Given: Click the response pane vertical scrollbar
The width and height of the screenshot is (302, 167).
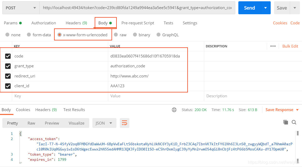Looking at the screenshot, I should [x=298, y=147].
